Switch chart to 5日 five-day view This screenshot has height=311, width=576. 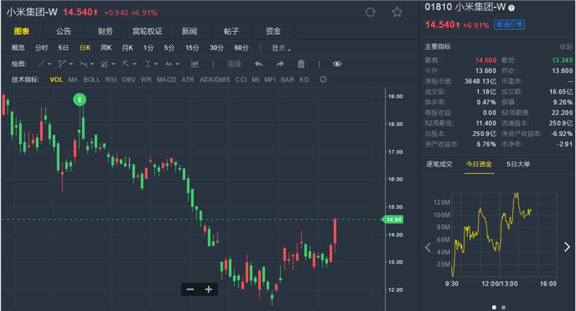coord(63,47)
